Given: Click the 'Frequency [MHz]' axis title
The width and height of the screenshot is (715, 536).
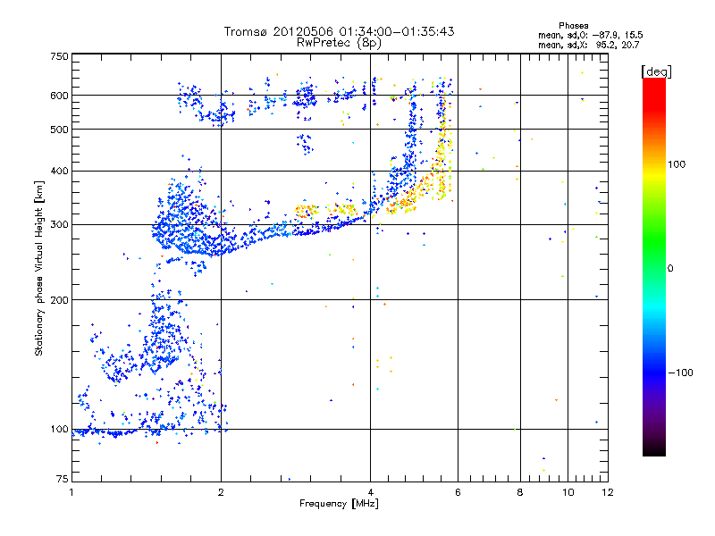Looking at the screenshot, I should (x=339, y=504).
